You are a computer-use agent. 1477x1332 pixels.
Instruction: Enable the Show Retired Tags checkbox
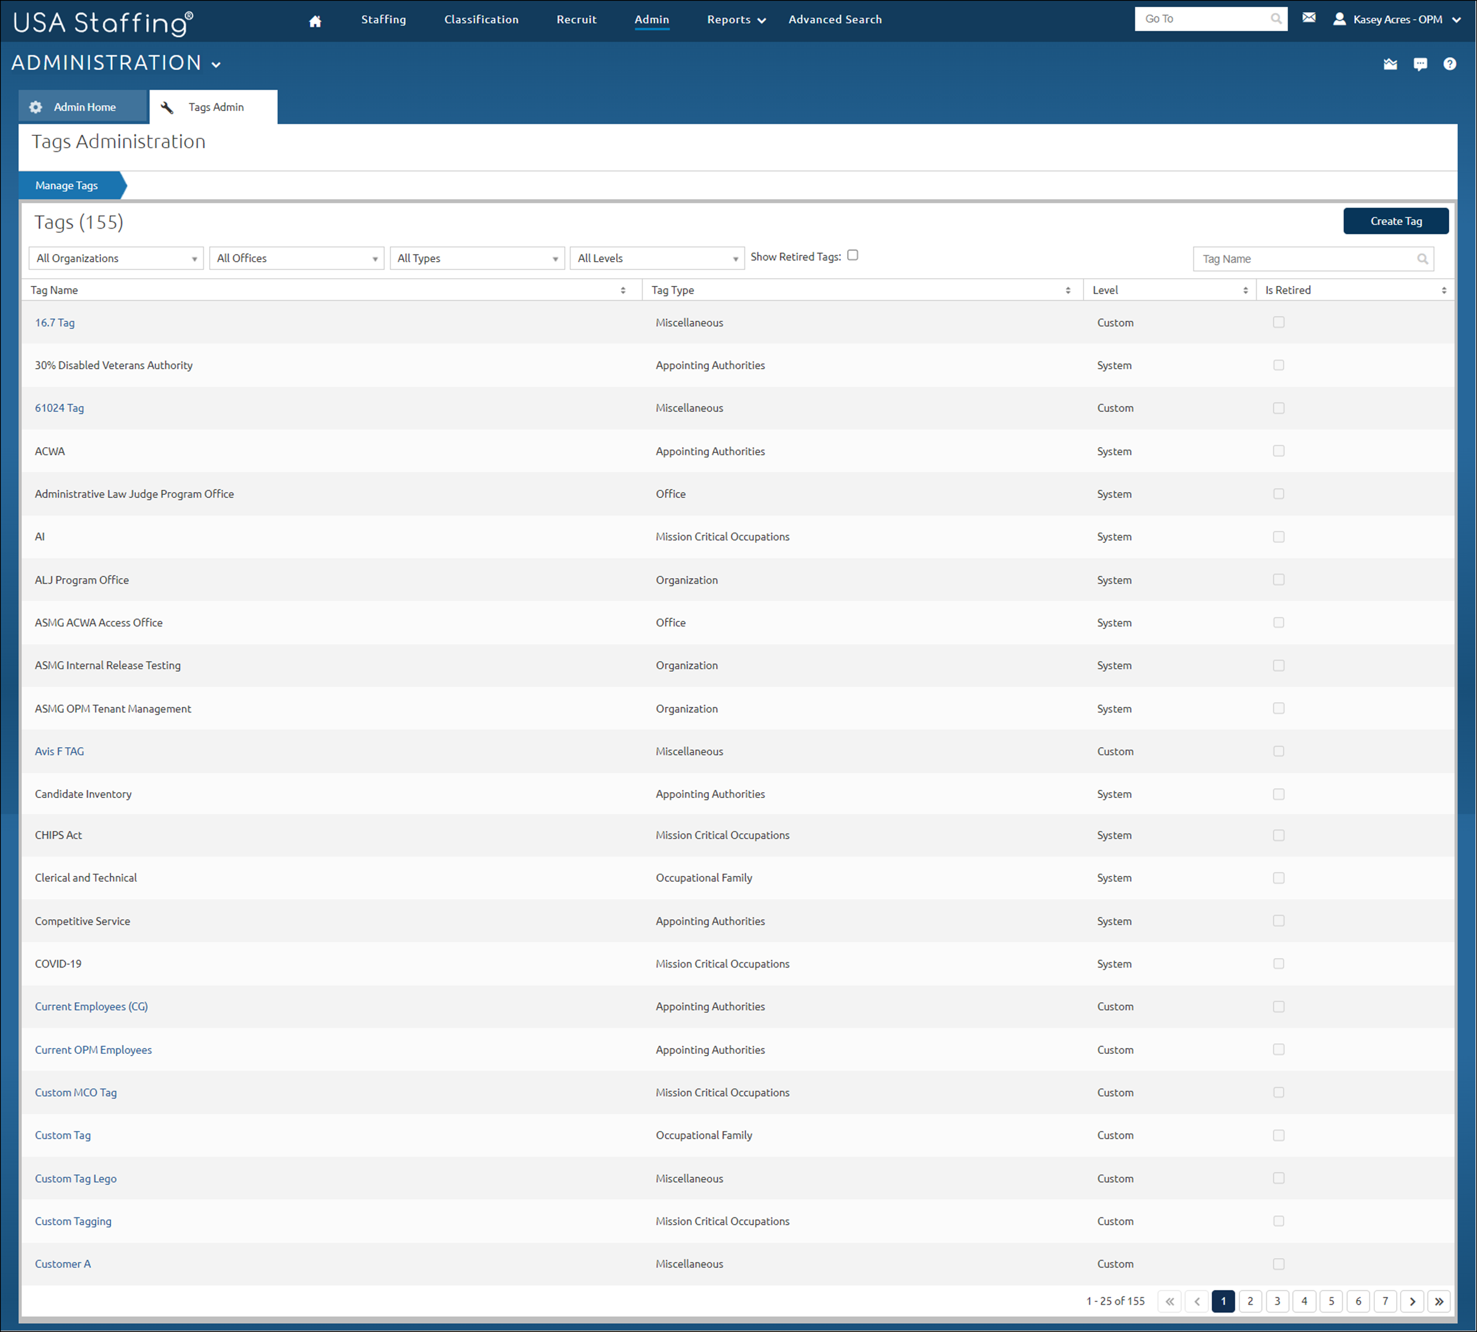coord(853,255)
